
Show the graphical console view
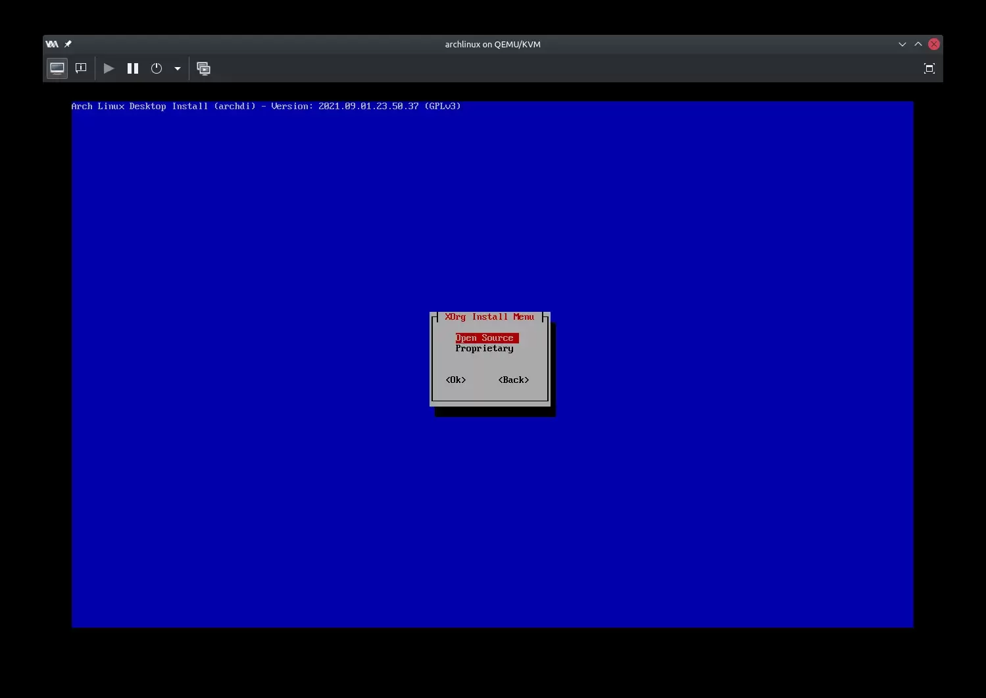[57, 68]
